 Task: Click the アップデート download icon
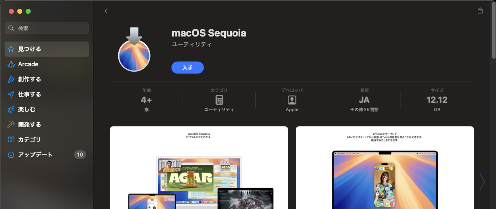(11, 155)
